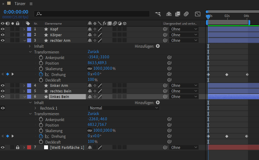
Task: Hide the Körper layer
Action: 3,35
